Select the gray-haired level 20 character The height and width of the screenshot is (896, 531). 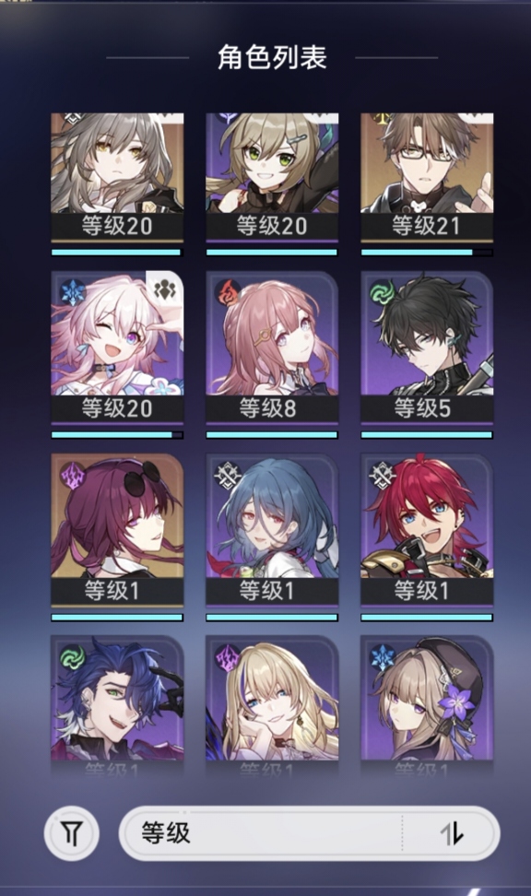click(x=117, y=177)
